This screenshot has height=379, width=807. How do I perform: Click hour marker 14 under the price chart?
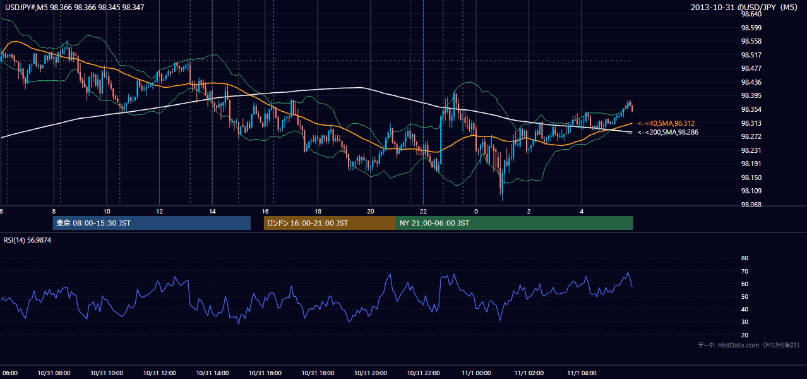tap(213, 211)
